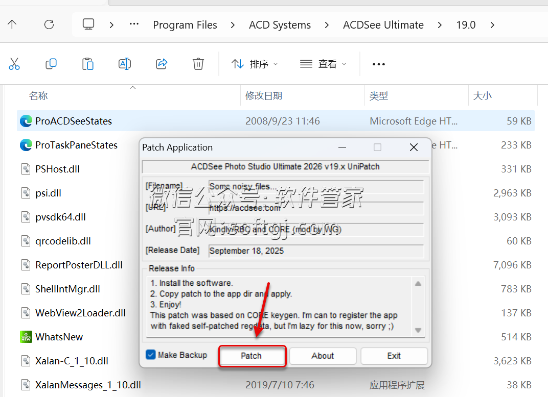Viewport: 548px width, 397px height.
Task: Go to ACD Systems in address bar
Action: (280, 25)
